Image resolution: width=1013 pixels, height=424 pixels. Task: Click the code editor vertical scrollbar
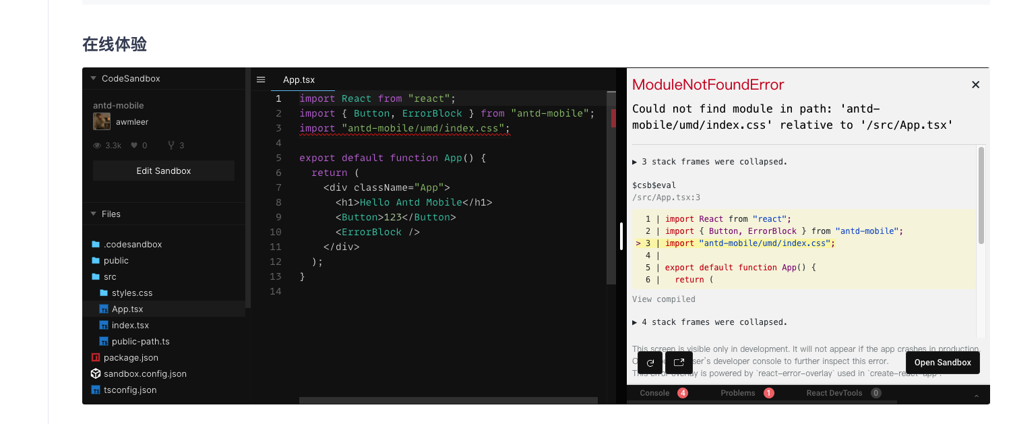[611, 189]
